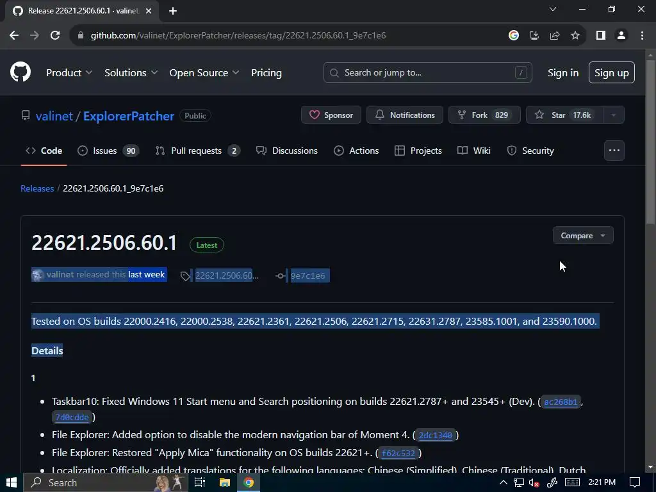Go back with browser back arrow
656x492 pixels.
tap(14, 36)
